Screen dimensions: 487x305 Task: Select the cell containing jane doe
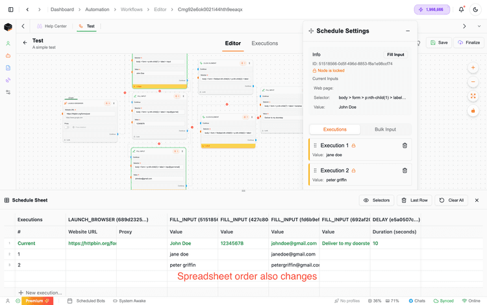click(x=193, y=254)
